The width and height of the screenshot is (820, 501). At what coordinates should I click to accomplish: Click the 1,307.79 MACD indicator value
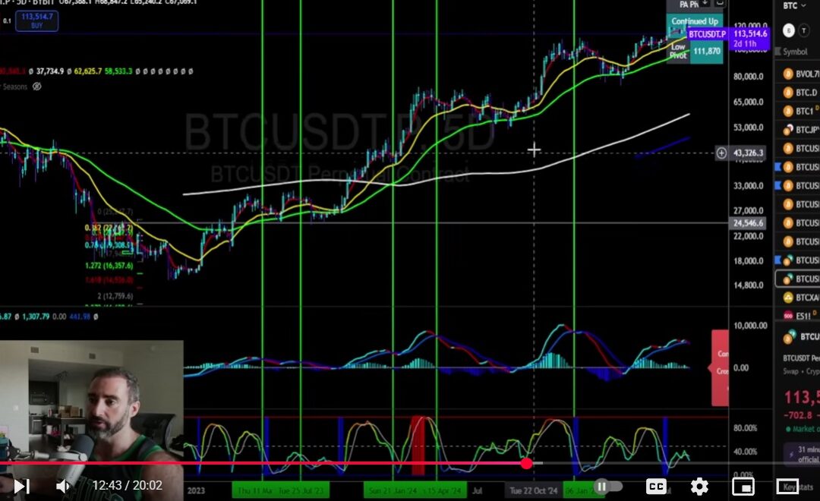pos(36,317)
